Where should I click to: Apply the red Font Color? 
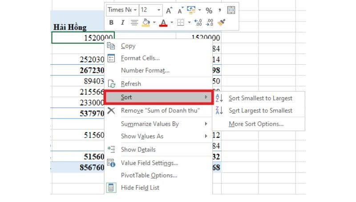[163, 23]
